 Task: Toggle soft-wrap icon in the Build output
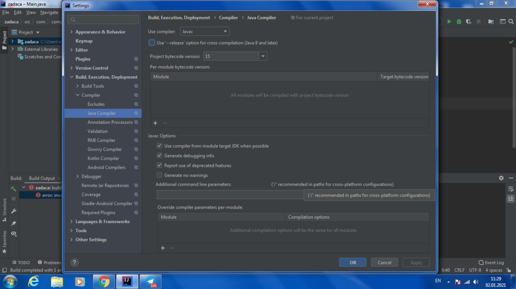510,189
